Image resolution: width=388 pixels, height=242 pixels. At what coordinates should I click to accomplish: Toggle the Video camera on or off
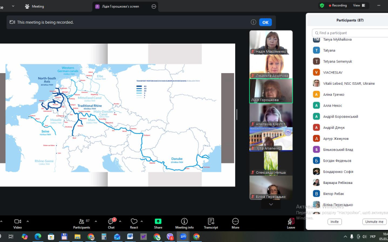pyautogui.click(x=17, y=222)
